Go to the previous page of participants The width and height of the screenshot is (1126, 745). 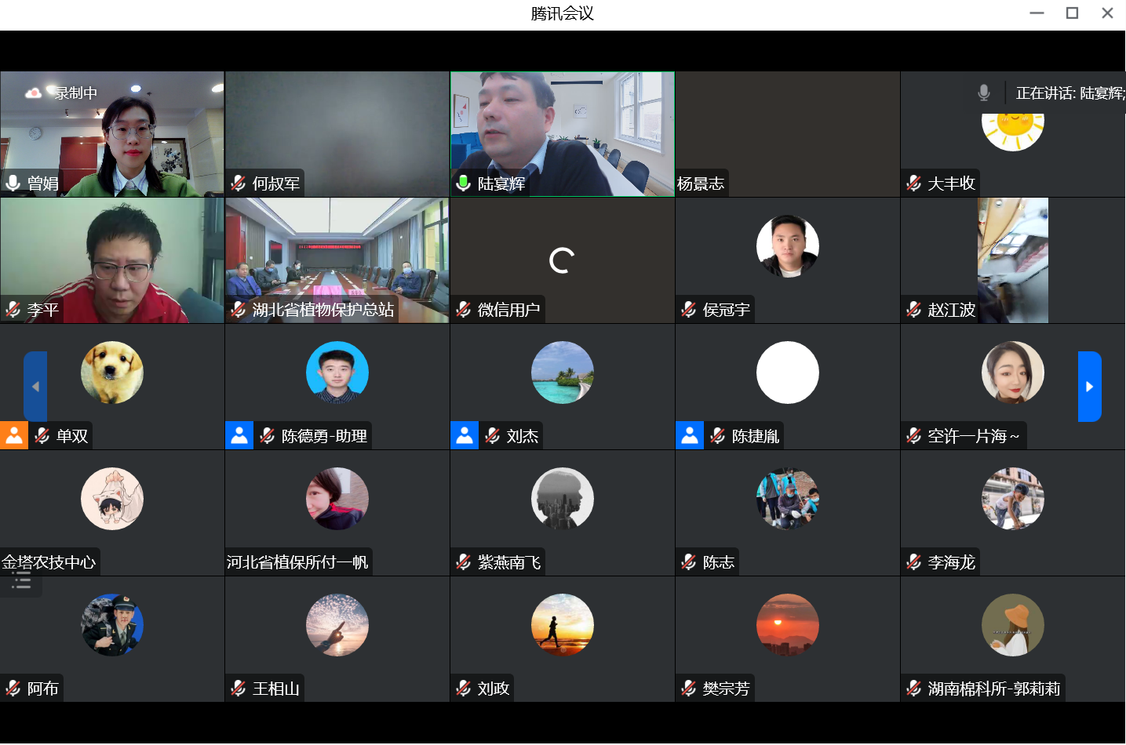[35, 387]
